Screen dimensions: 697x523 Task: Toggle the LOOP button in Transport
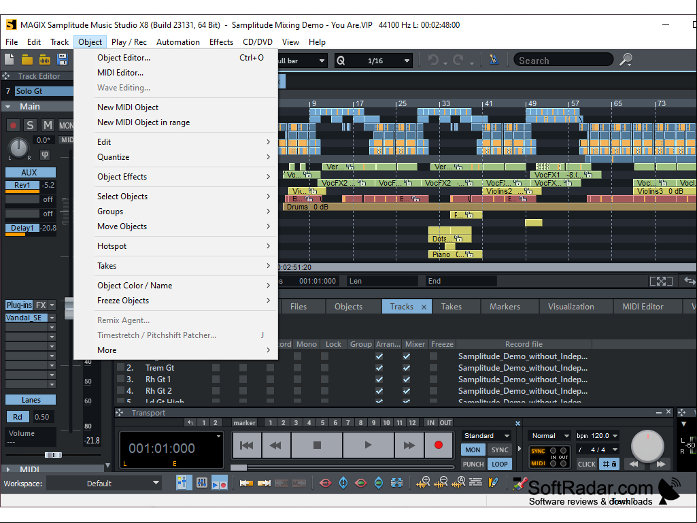point(499,464)
